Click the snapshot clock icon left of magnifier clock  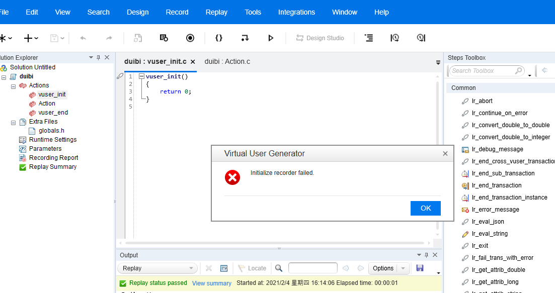pos(394,38)
